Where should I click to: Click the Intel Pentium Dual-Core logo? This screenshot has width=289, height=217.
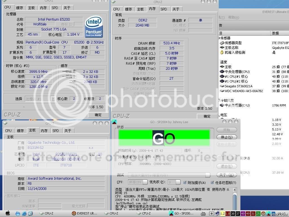[94, 27]
